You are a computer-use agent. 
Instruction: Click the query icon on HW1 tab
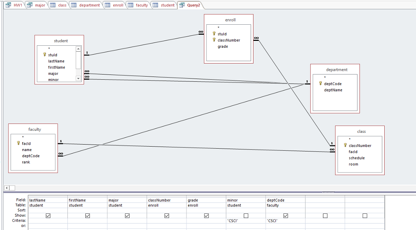tap(8, 5)
